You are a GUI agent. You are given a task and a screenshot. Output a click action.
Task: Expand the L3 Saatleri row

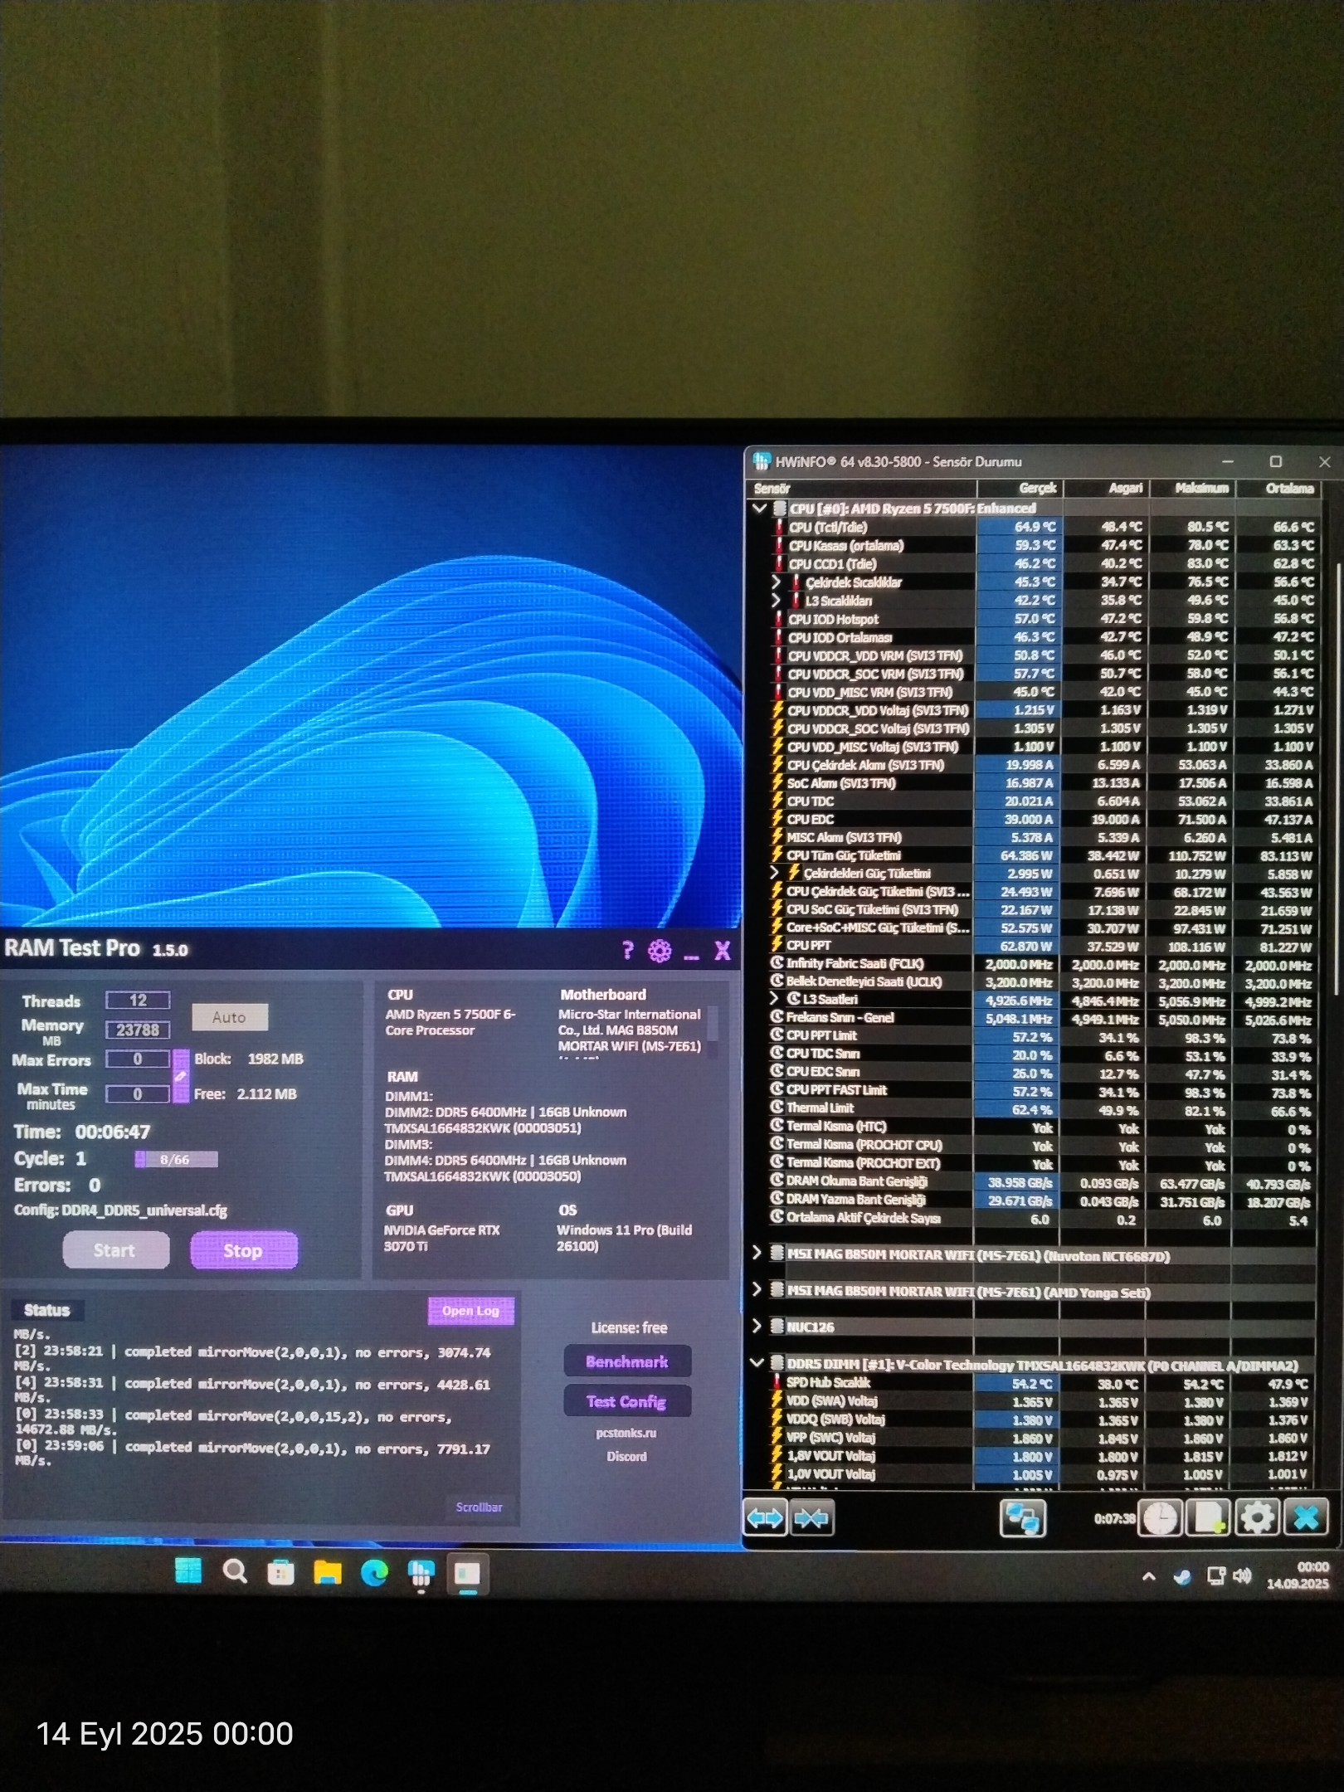[x=775, y=999]
